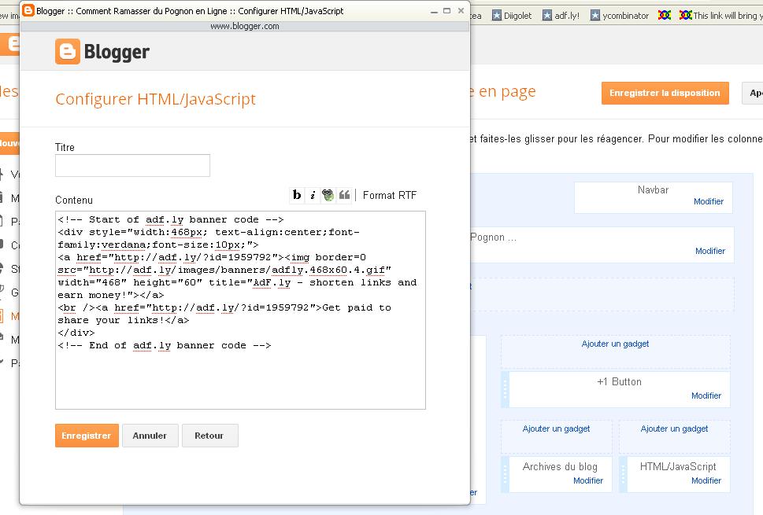763x515 pixels.
Task: Click Ajouter un gadget above HTML/JavaScript gadget
Action: click(x=675, y=429)
